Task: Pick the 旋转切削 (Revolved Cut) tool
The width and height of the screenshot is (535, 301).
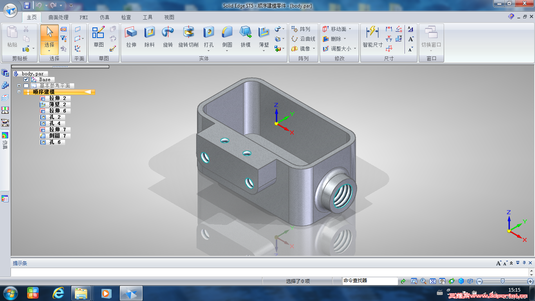Action: point(188,37)
